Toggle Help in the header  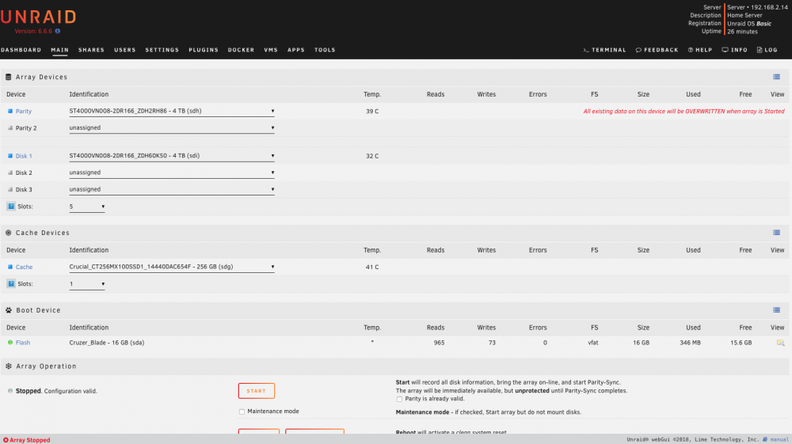[699, 50]
